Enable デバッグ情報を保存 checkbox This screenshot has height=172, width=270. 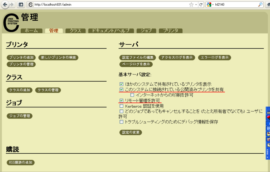[122, 122]
